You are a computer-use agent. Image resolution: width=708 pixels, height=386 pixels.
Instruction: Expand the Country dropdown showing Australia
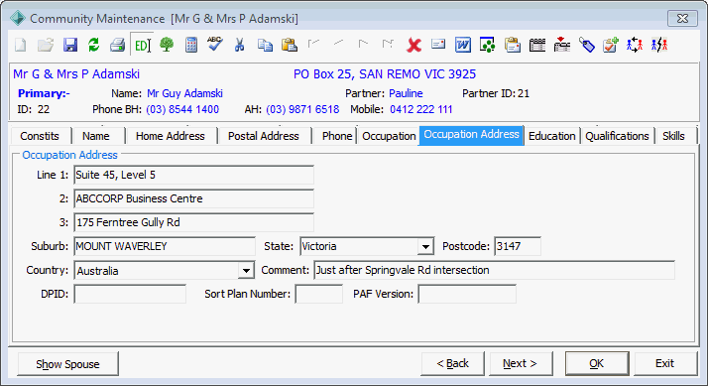tap(246, 271)
